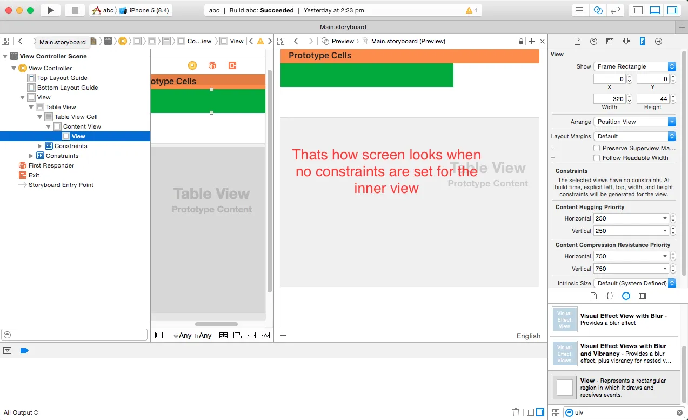Click the Main.storyboard tab bar title

(343, 27)
